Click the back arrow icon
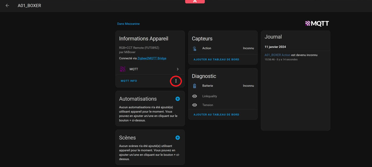The width and height of the screenshot is (372, 167). 7,6
